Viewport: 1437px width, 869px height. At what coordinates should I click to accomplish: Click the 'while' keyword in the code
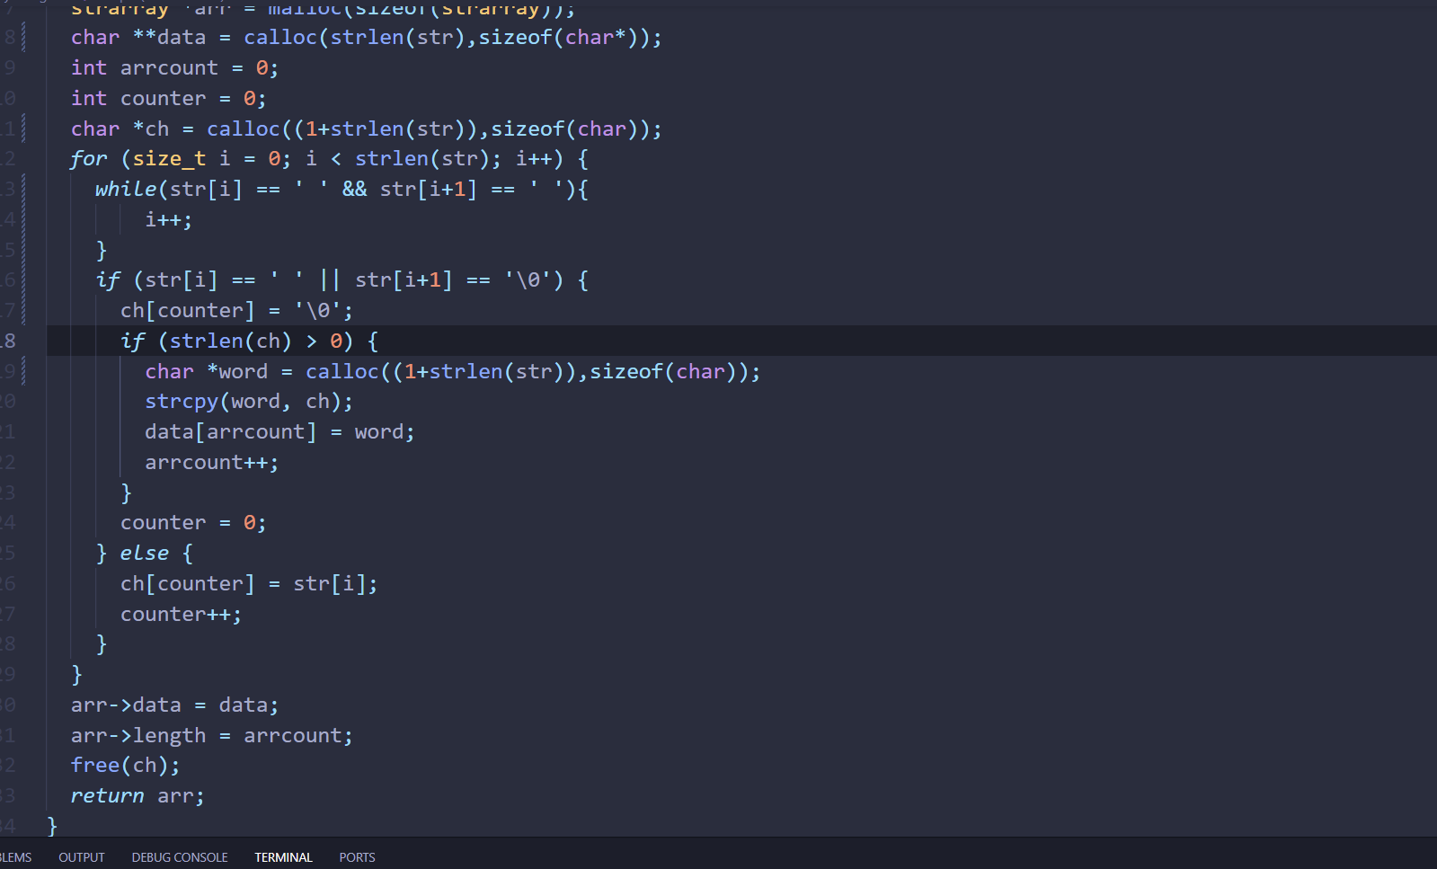(126, 190)
